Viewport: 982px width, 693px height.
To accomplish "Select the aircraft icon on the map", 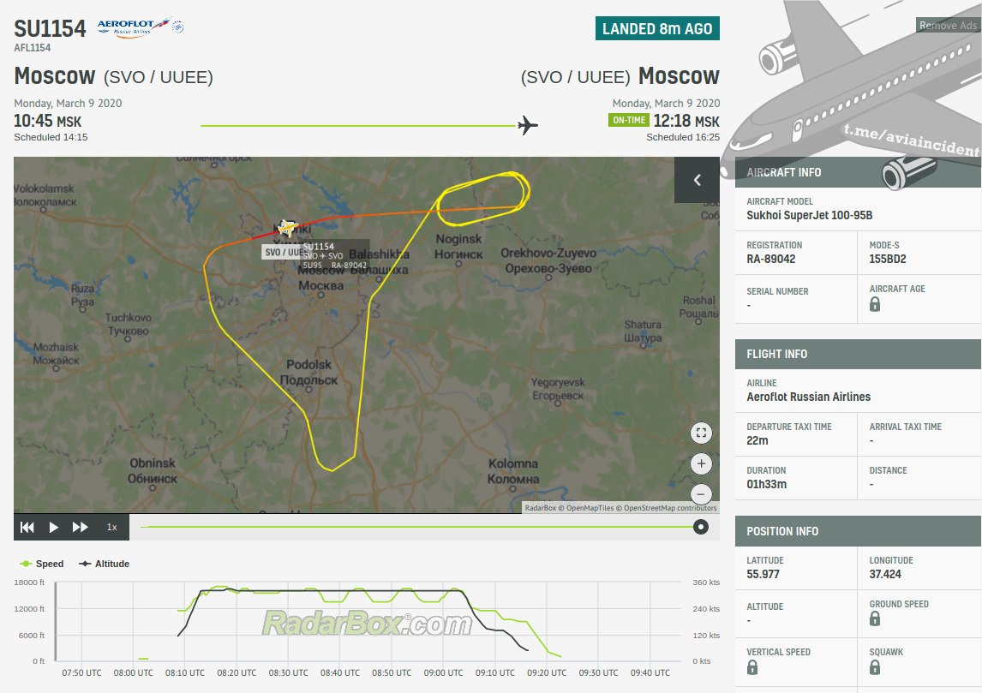I will (x=287, y=227).
